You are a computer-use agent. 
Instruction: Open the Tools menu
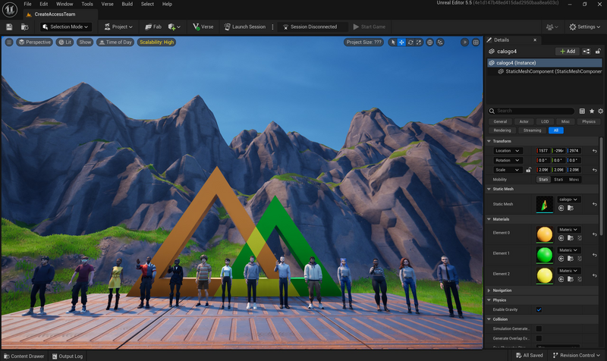click(x=87, y=4)
